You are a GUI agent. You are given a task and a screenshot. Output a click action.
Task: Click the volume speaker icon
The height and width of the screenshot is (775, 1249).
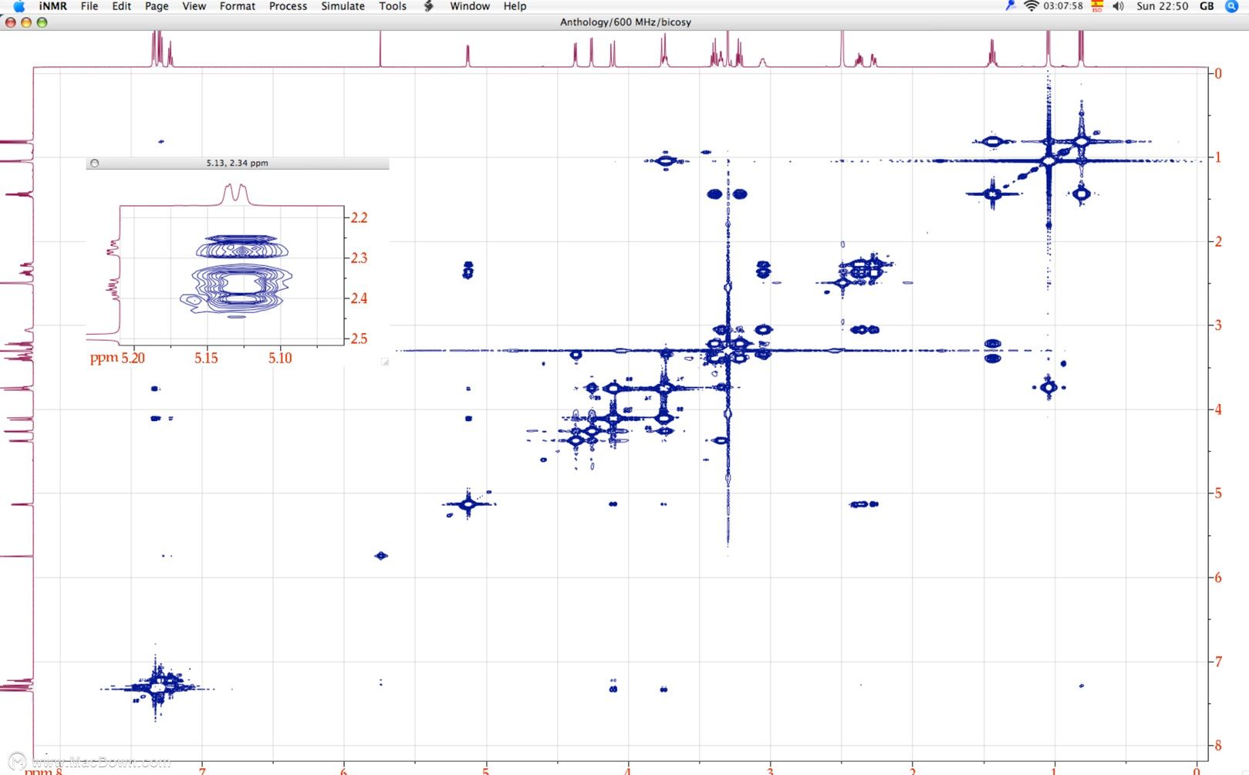1118,6
